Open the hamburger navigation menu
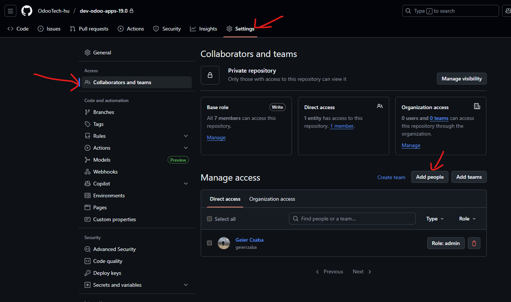The image size is (511, 302). point(10,11)
